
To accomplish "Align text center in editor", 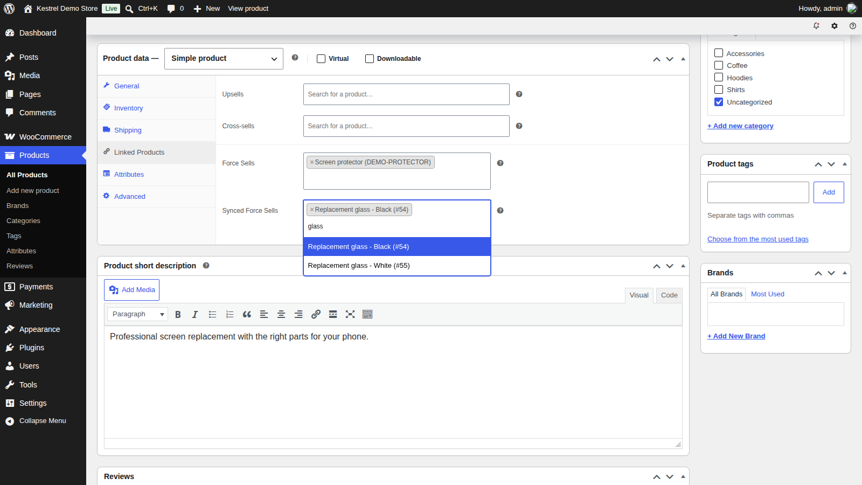I will coord(281,314).
